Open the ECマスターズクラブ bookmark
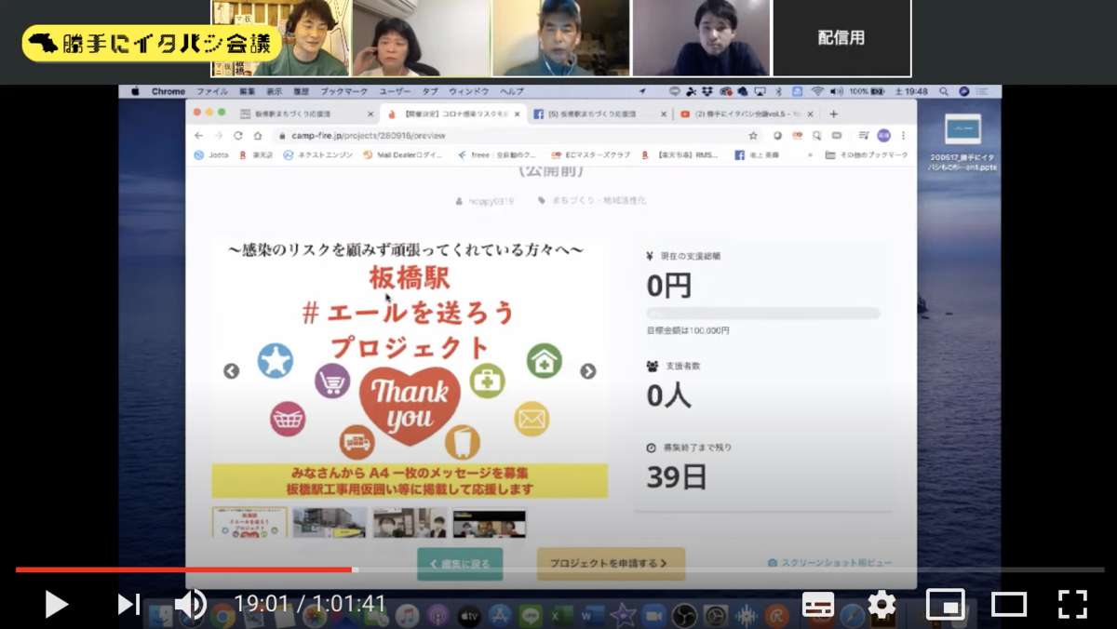 point(590,155)
